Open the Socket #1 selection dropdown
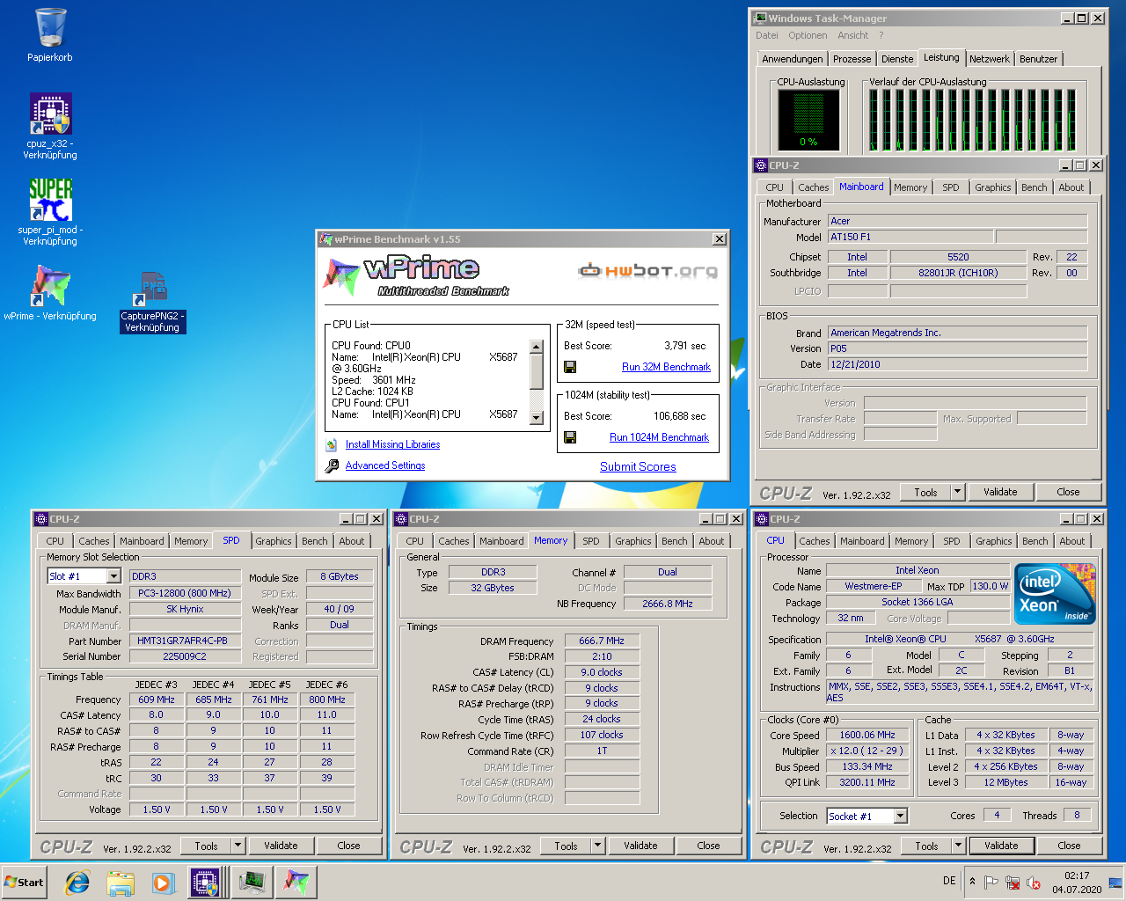 [900, 817]
